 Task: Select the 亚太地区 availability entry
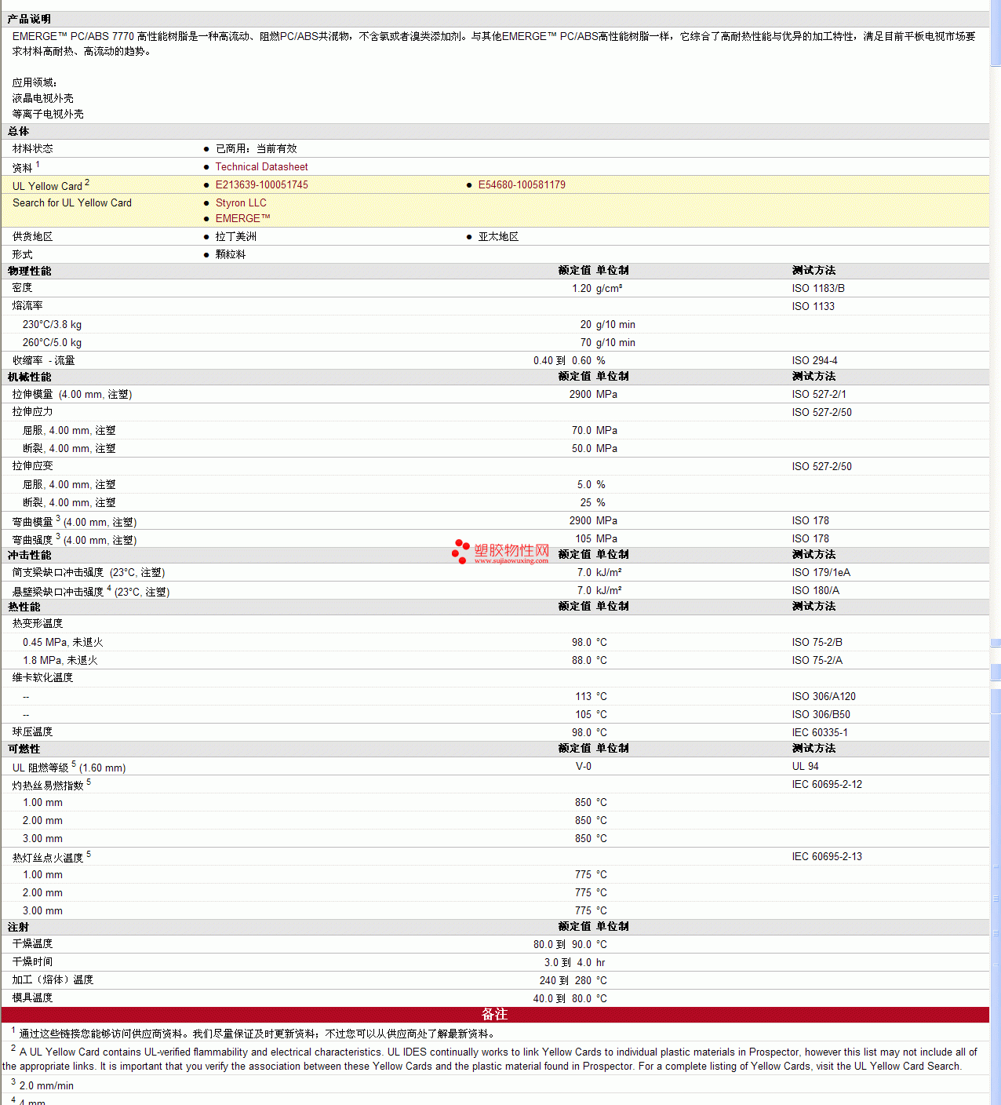tap(498, 236)
